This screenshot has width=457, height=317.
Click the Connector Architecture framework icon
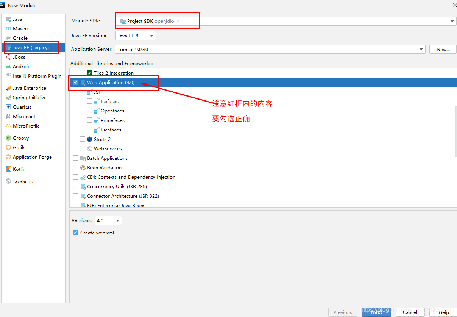coord(83,196)
